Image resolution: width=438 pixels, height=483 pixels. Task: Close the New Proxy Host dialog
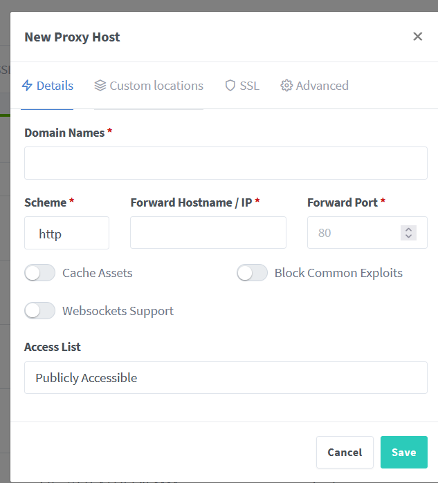[417, 37]
